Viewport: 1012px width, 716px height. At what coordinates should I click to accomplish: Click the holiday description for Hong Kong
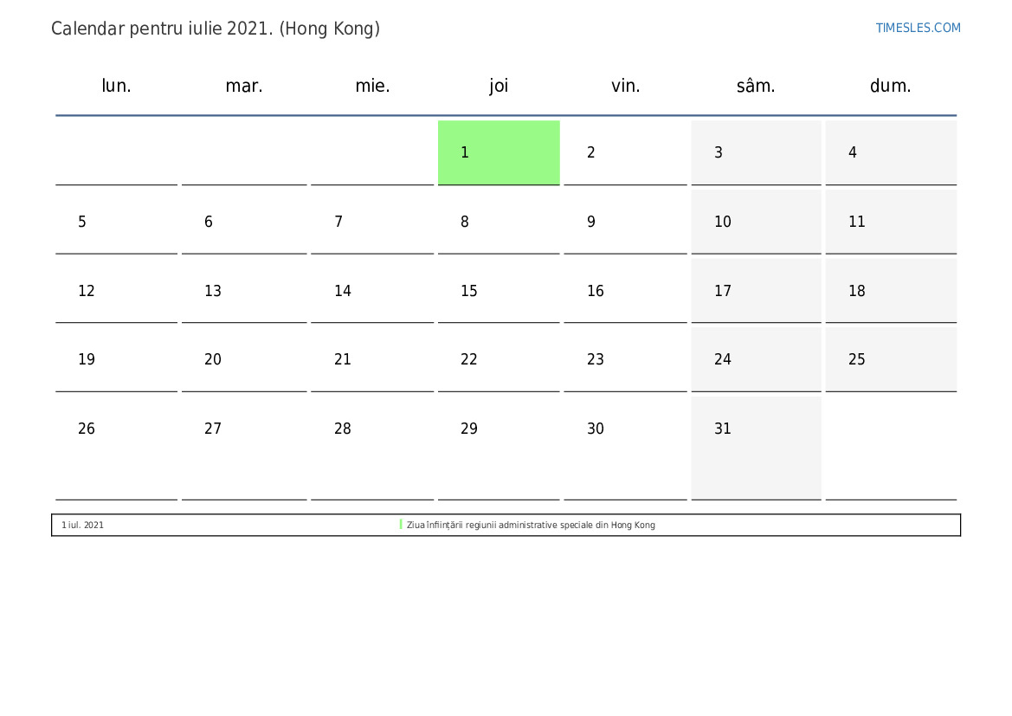tap(531, 525)
